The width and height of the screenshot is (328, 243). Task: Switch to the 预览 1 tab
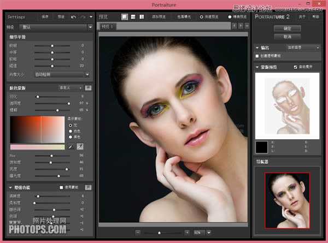coord(106,26)
